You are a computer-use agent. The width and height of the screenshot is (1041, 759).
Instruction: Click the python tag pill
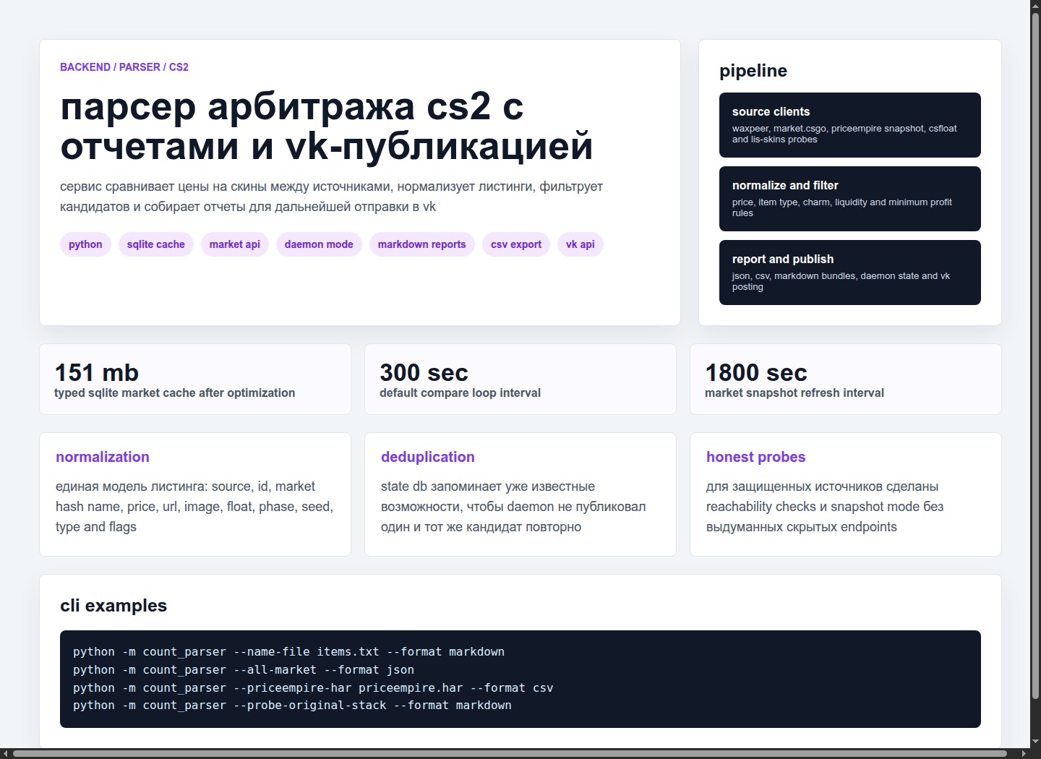85,244
